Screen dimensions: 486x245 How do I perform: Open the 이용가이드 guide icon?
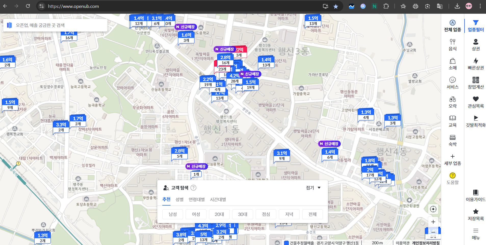pyautogui.click(x=476, y=192)
